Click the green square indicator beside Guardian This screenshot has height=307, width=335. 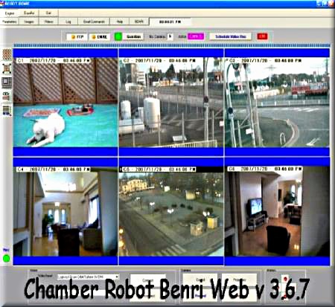click(x=118, y=36)
